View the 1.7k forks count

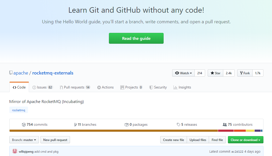[x=258, y=73]
